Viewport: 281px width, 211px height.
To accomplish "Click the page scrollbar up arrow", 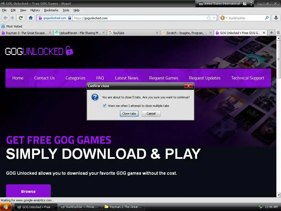I will (x=279, y=38).
